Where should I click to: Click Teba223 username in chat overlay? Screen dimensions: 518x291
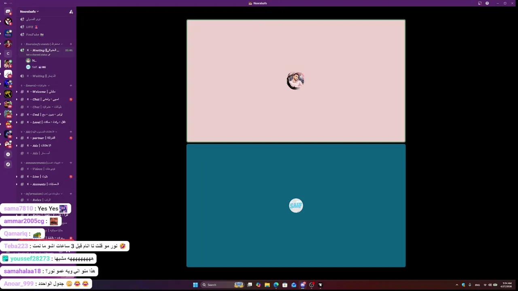[16, 246]
